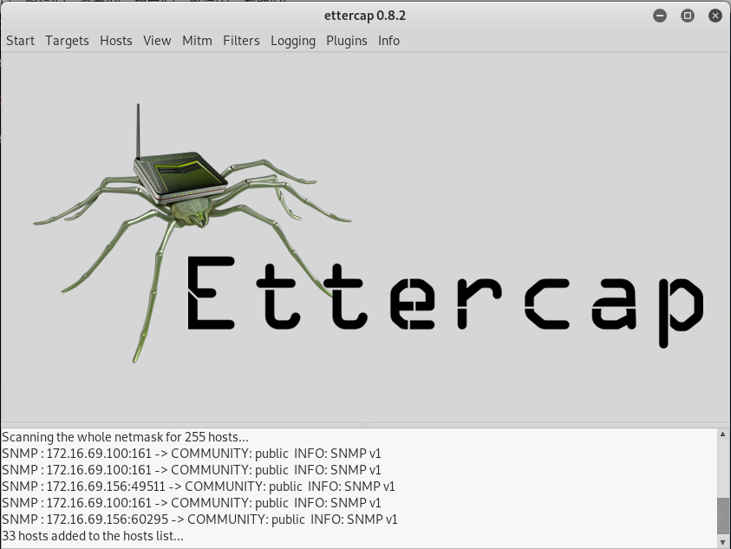Open the Mitm menu
The width and height of the screenshot is (731, 549).
point(197,41)
